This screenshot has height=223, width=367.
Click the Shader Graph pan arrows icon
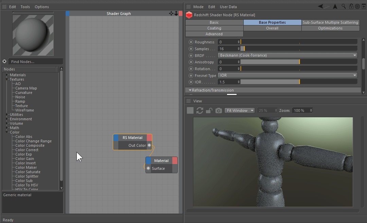[x=171, y=14]
